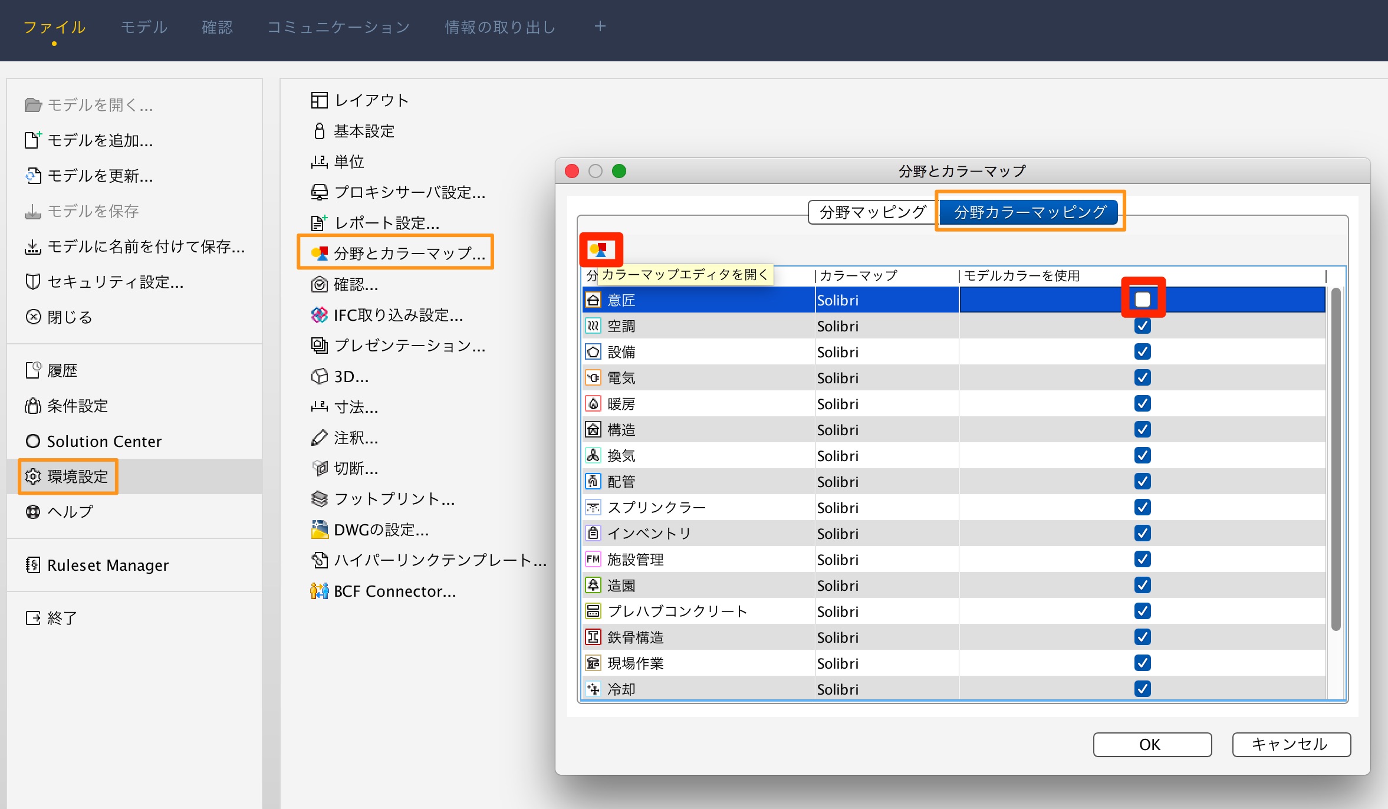Click the 鉄骨構造 discipline icon
This screenshot has height=809, width=1388.
coord(593,637)
